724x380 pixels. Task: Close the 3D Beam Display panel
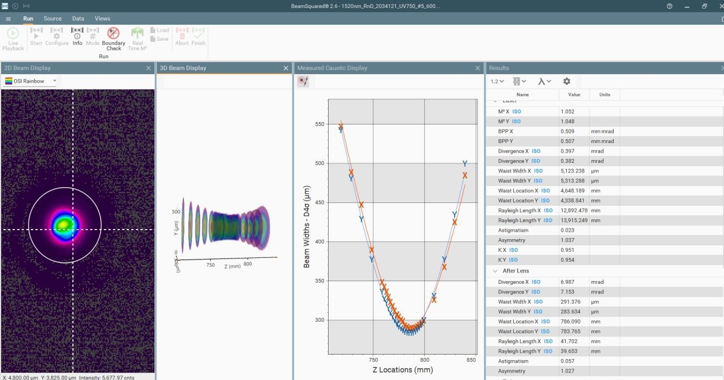[286, 68]
